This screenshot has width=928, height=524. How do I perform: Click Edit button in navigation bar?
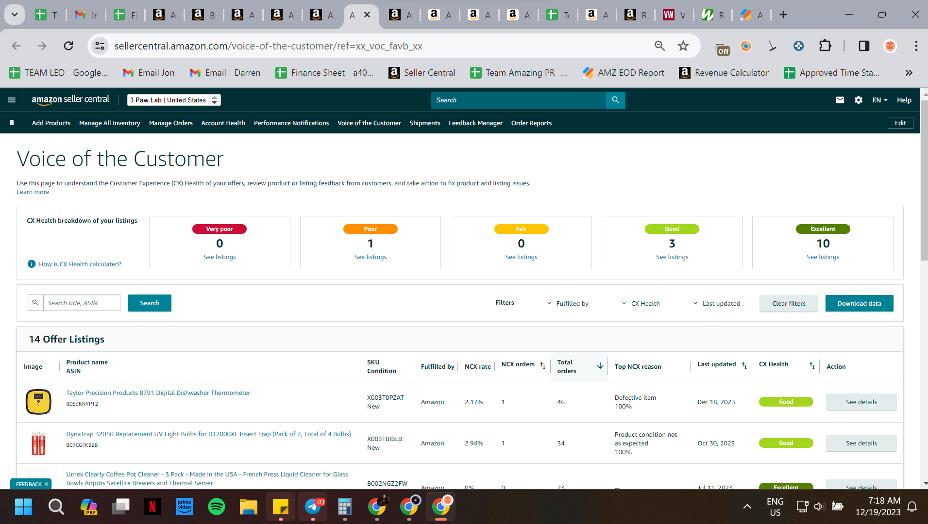point(900,123)
